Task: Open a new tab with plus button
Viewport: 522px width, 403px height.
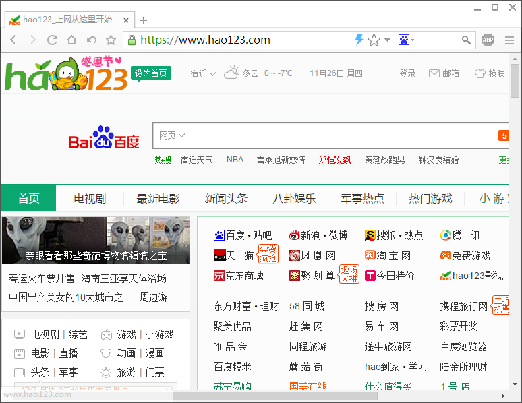Action: [x=144, y=20]
